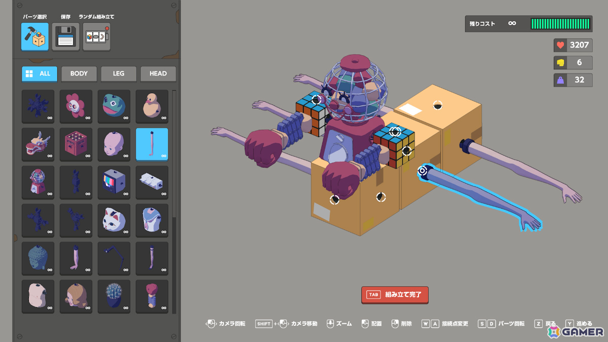Click the connection point atop the rear cardboard box
The image size is (608, 342).
pos(438,105)
